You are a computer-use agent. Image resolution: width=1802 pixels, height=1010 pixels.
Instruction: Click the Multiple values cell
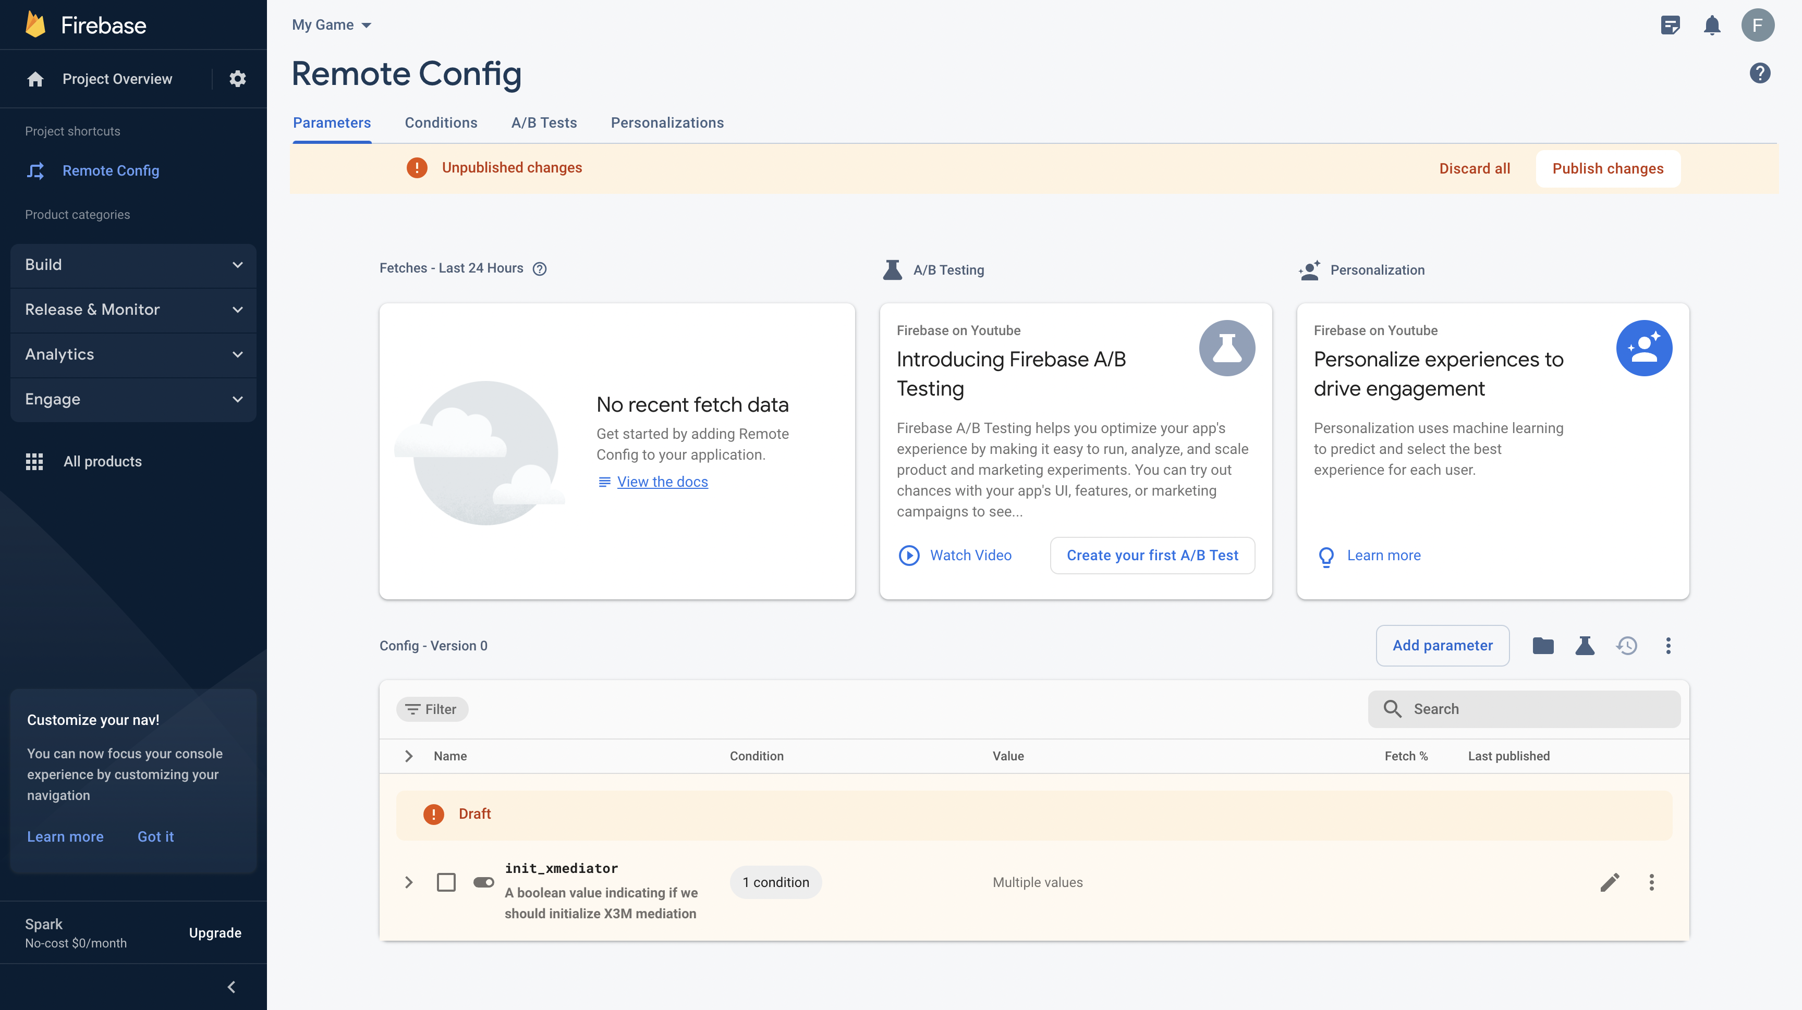pyautogui.click(x=1038, y=883)
